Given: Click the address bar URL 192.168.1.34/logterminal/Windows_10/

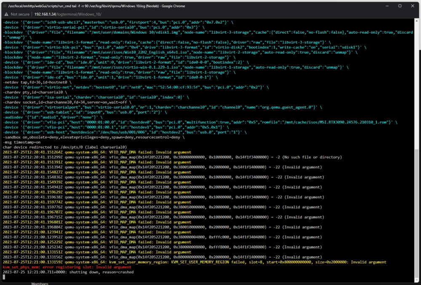Looking at the screenshot, I should [x=68, y=14].
